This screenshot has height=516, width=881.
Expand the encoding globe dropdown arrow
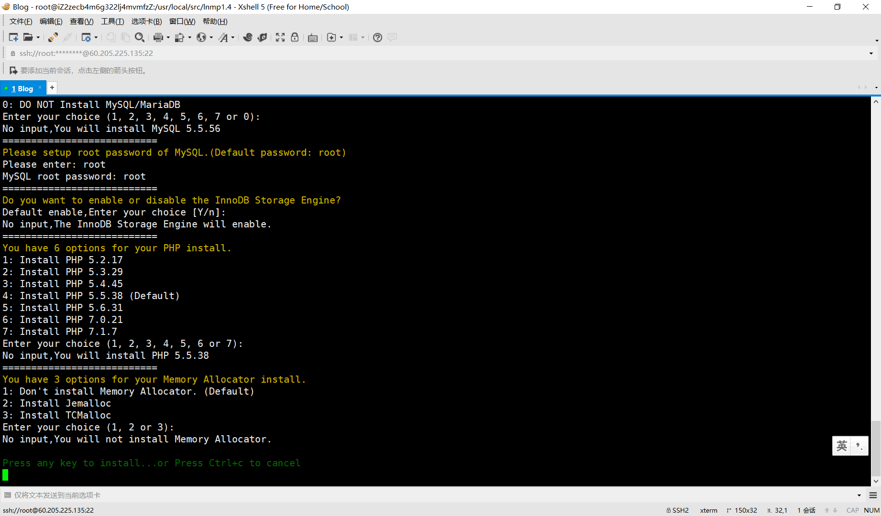211,37
